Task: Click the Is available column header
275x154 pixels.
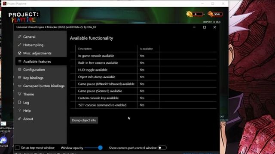Action: coord(146,49)
